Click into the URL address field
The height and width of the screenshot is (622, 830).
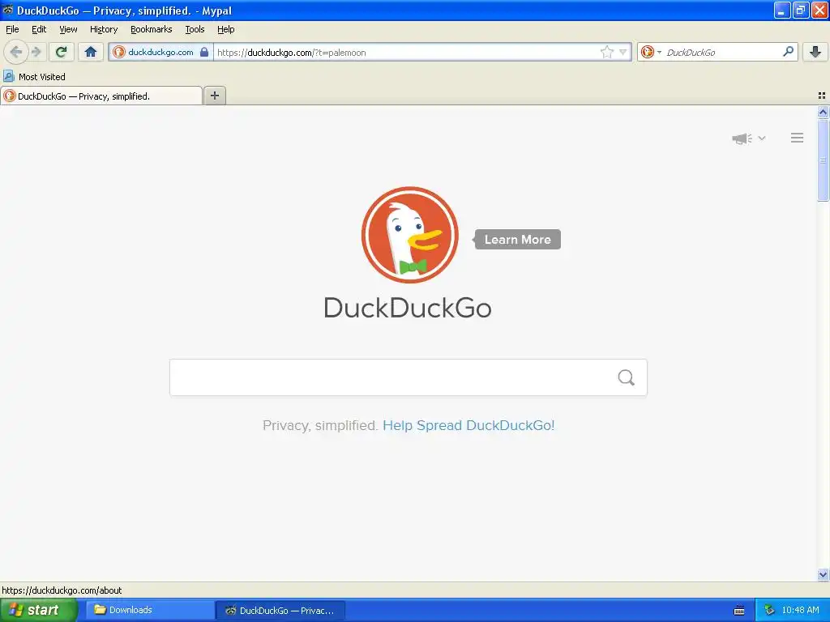[407, 52]
